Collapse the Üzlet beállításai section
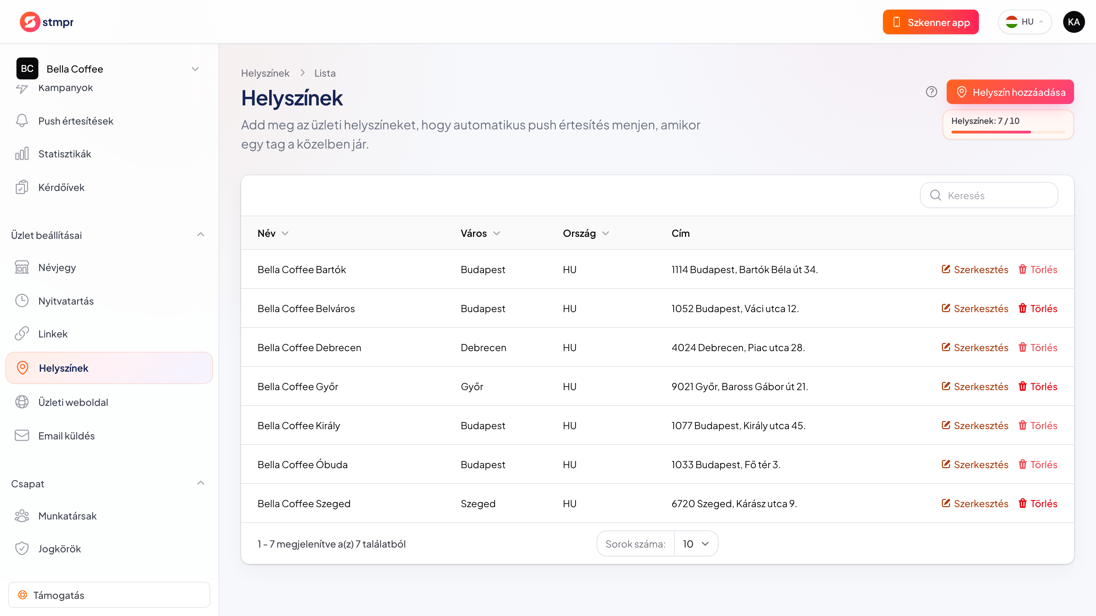1096x616 pixels. [x=201, y=235]
